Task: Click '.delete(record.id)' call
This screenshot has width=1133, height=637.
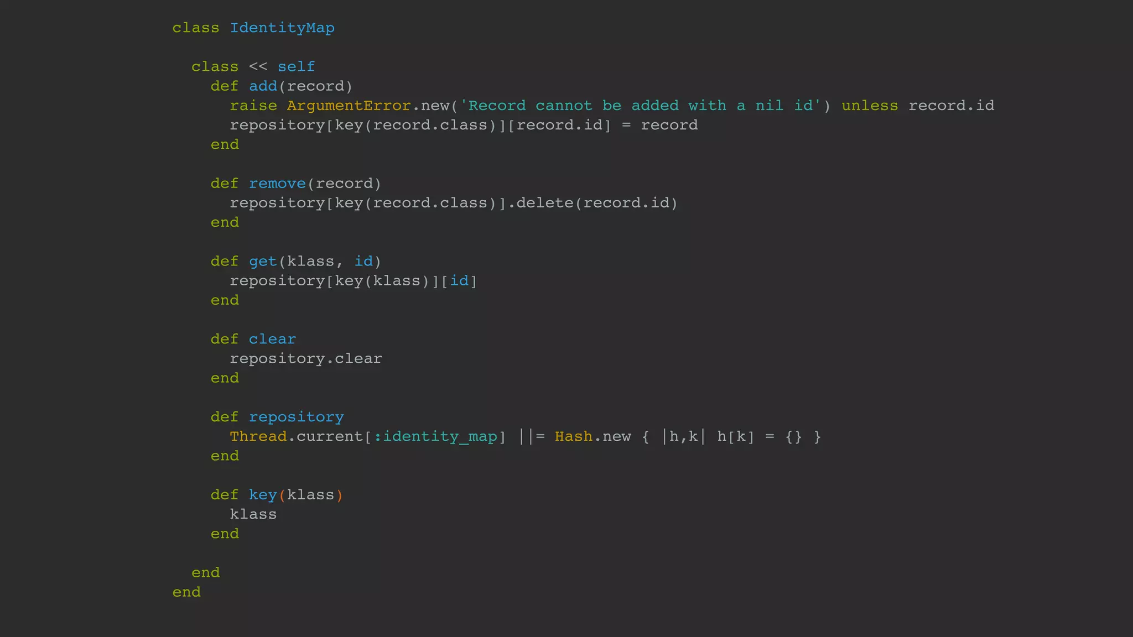Action: 593,203
